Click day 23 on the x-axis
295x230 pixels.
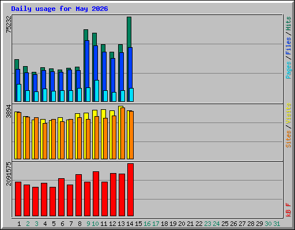coord(207,224)
